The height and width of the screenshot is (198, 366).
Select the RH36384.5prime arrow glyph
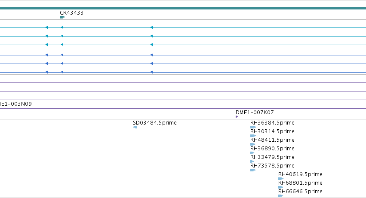click(253, 127)
